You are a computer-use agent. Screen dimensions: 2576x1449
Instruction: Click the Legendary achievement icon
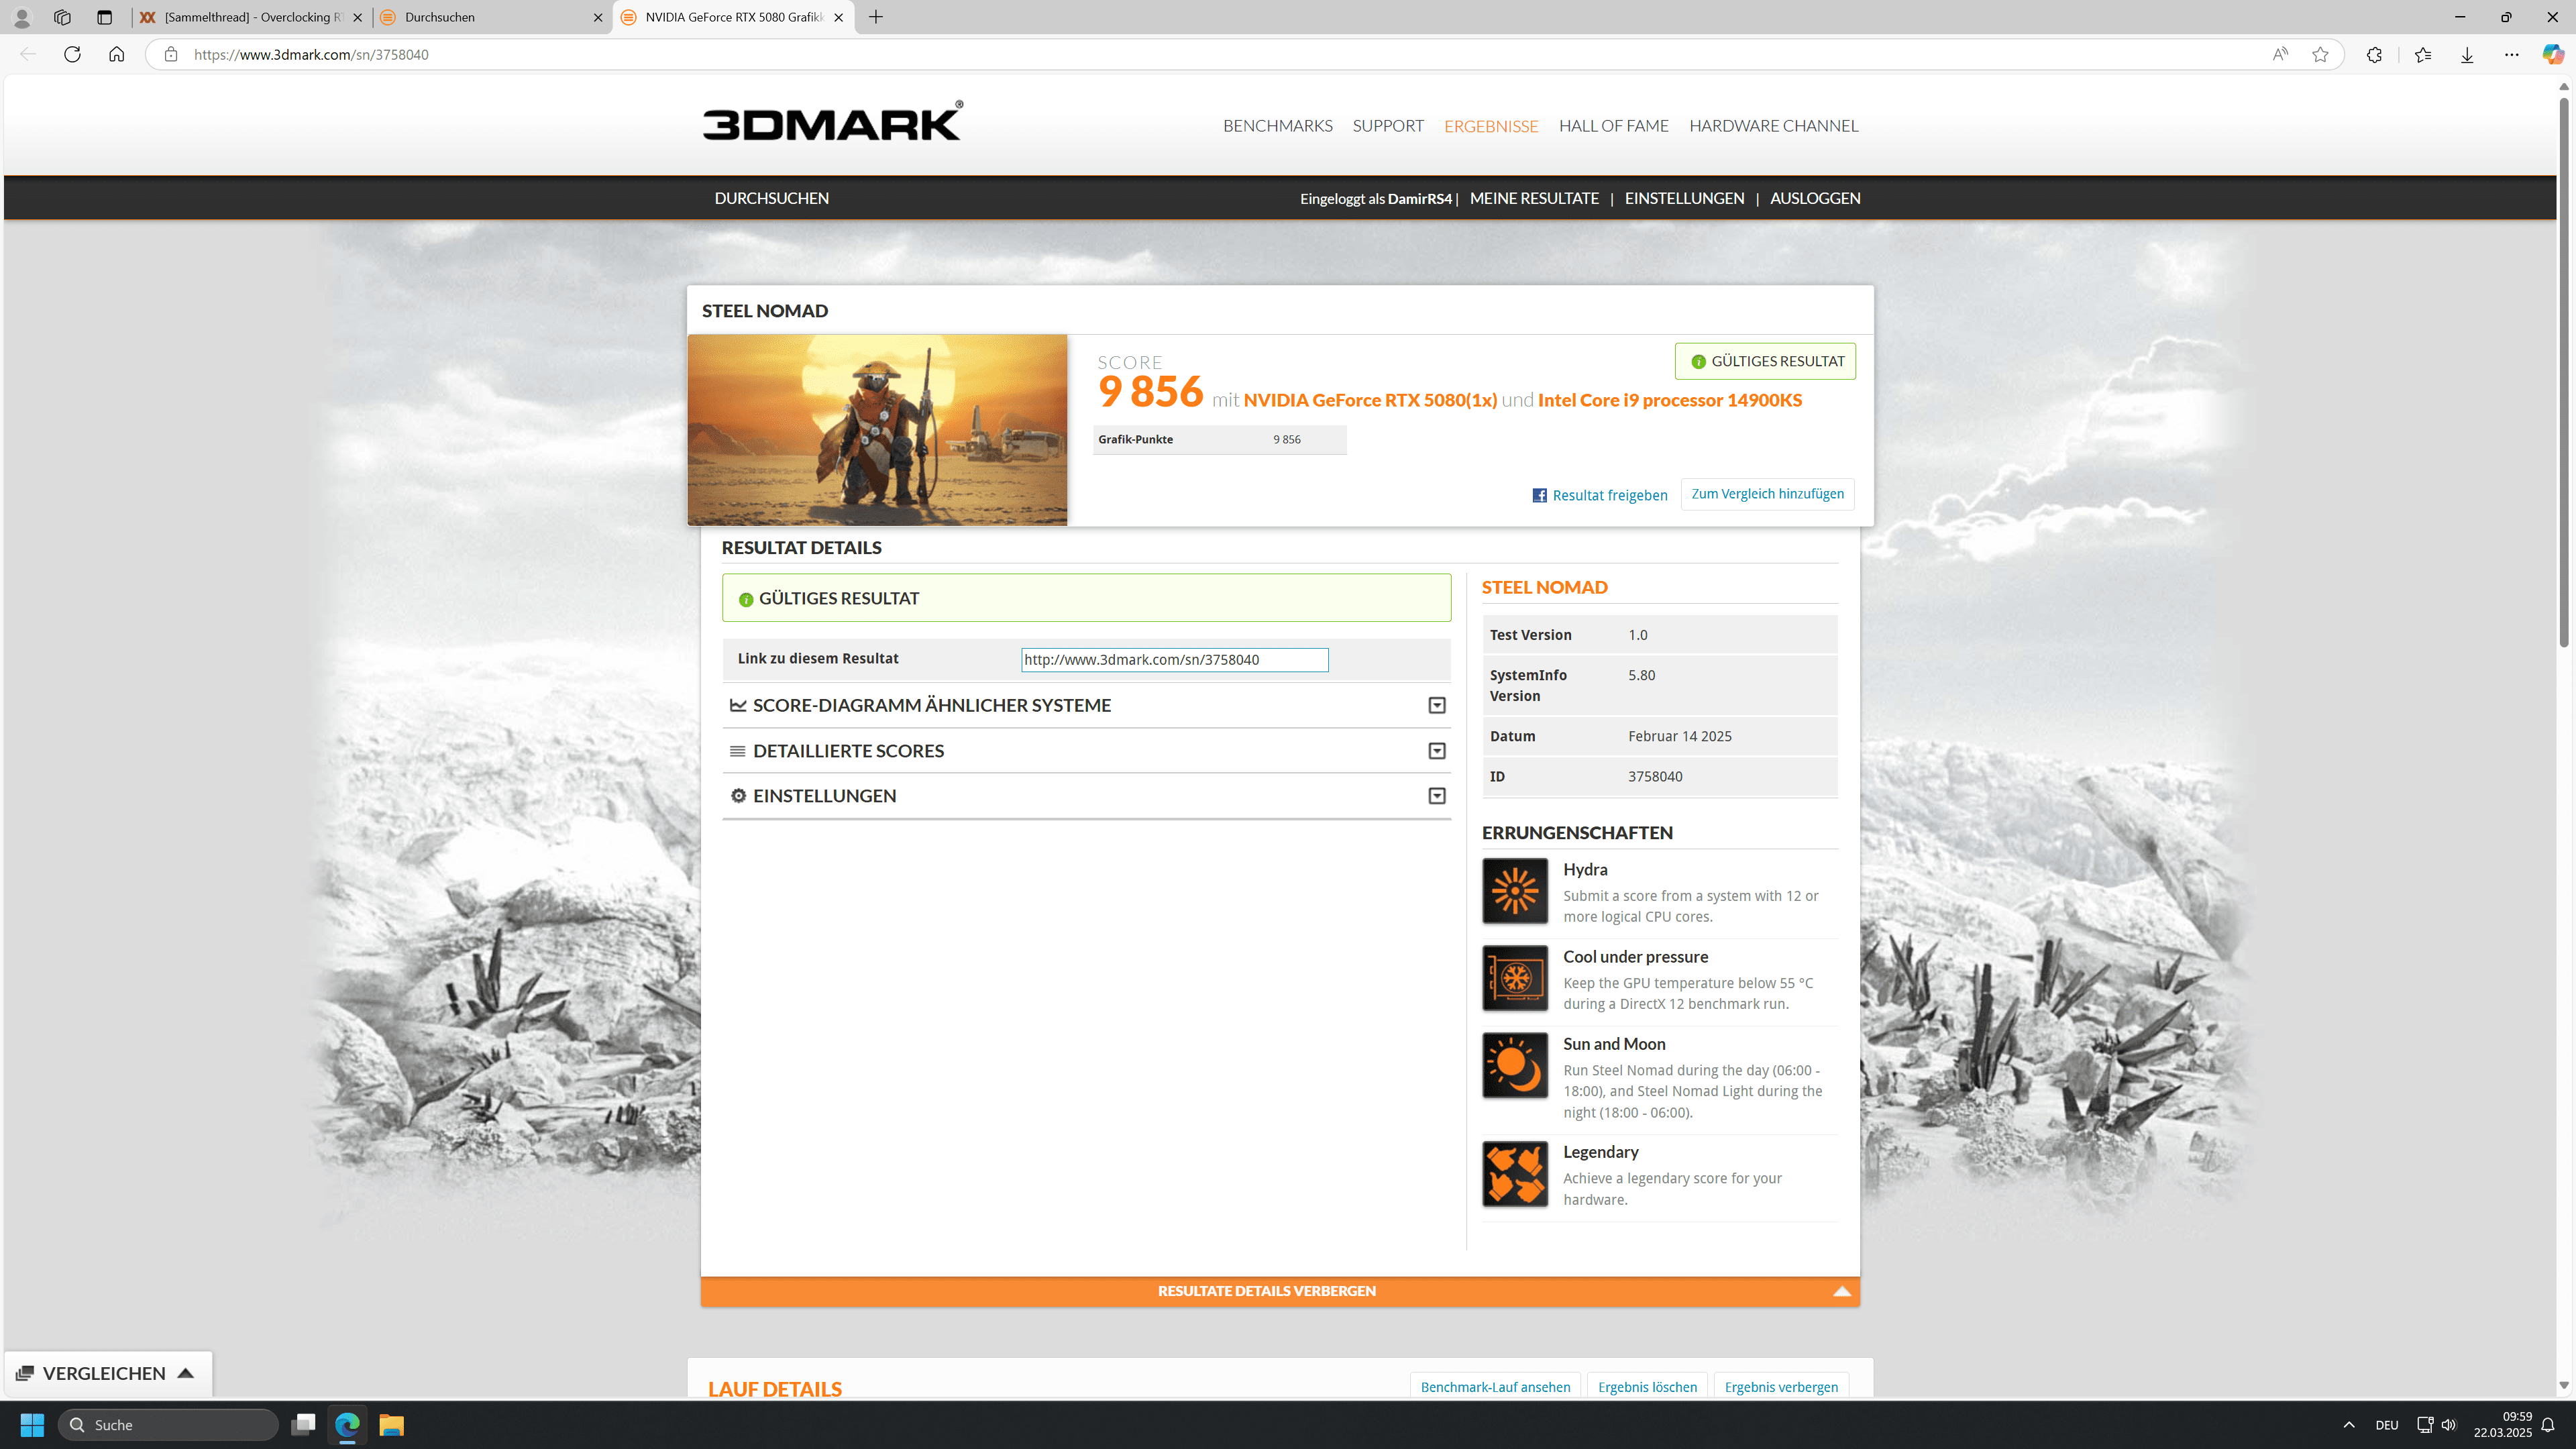(1514, 1173)
